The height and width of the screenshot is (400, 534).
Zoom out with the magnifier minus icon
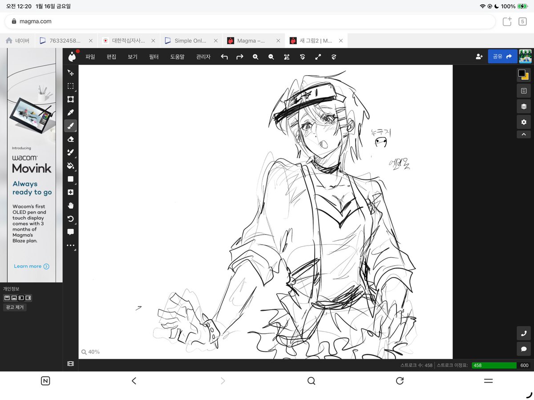271,57
